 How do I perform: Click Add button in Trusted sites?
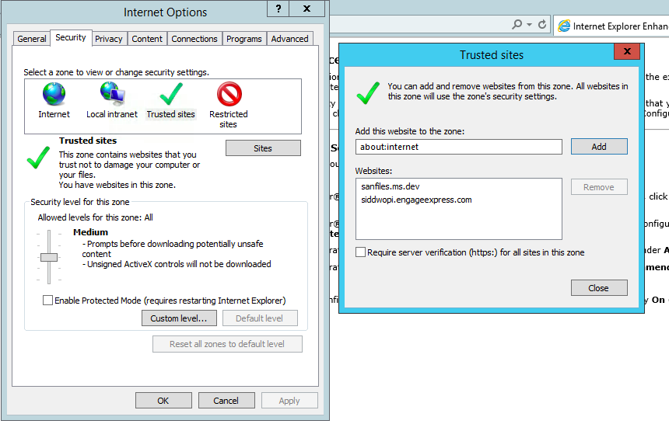tap(599, 147)
